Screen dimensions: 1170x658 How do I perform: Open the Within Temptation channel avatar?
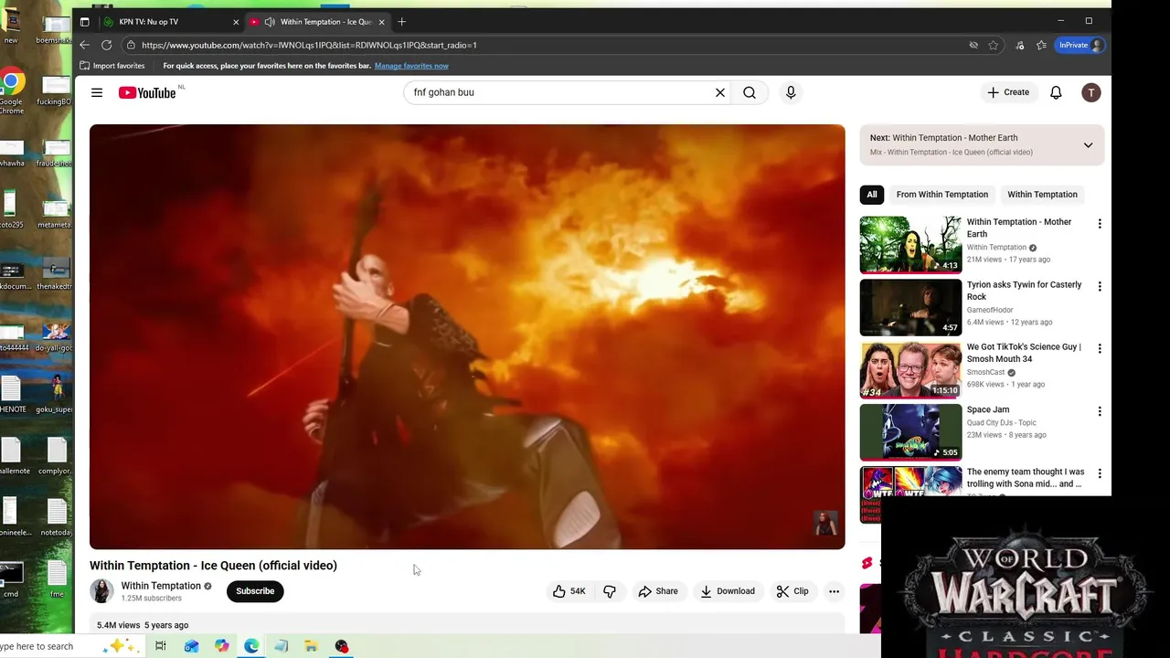(x=101, y=591)
